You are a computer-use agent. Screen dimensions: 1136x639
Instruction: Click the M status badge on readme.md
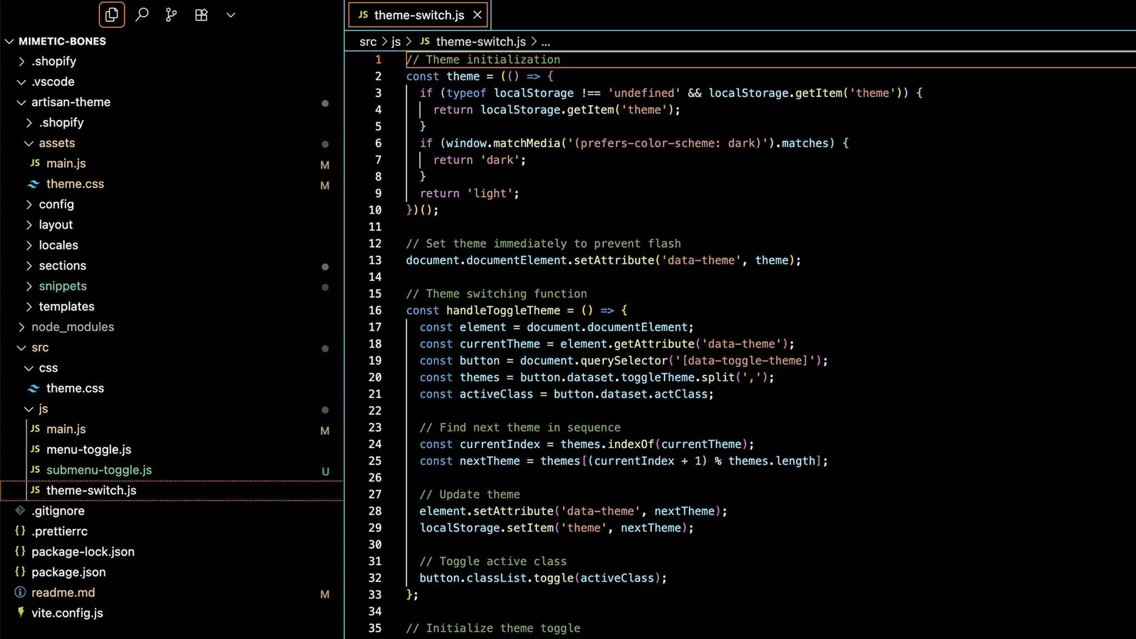(x=325, y=595)
